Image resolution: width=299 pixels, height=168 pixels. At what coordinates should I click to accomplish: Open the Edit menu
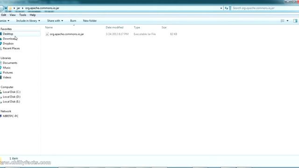point(4,15)
